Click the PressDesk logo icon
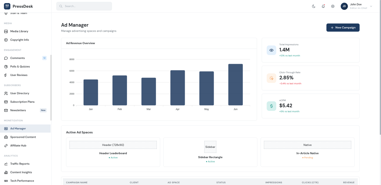 click(7, 6)
